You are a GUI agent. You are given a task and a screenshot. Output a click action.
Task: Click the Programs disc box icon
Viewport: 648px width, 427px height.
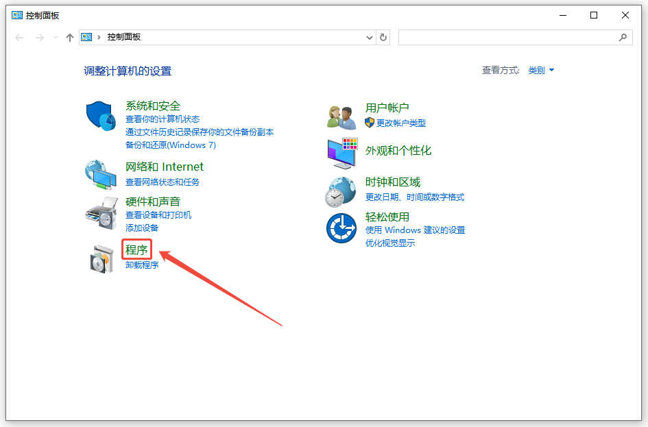coord(101,259)
